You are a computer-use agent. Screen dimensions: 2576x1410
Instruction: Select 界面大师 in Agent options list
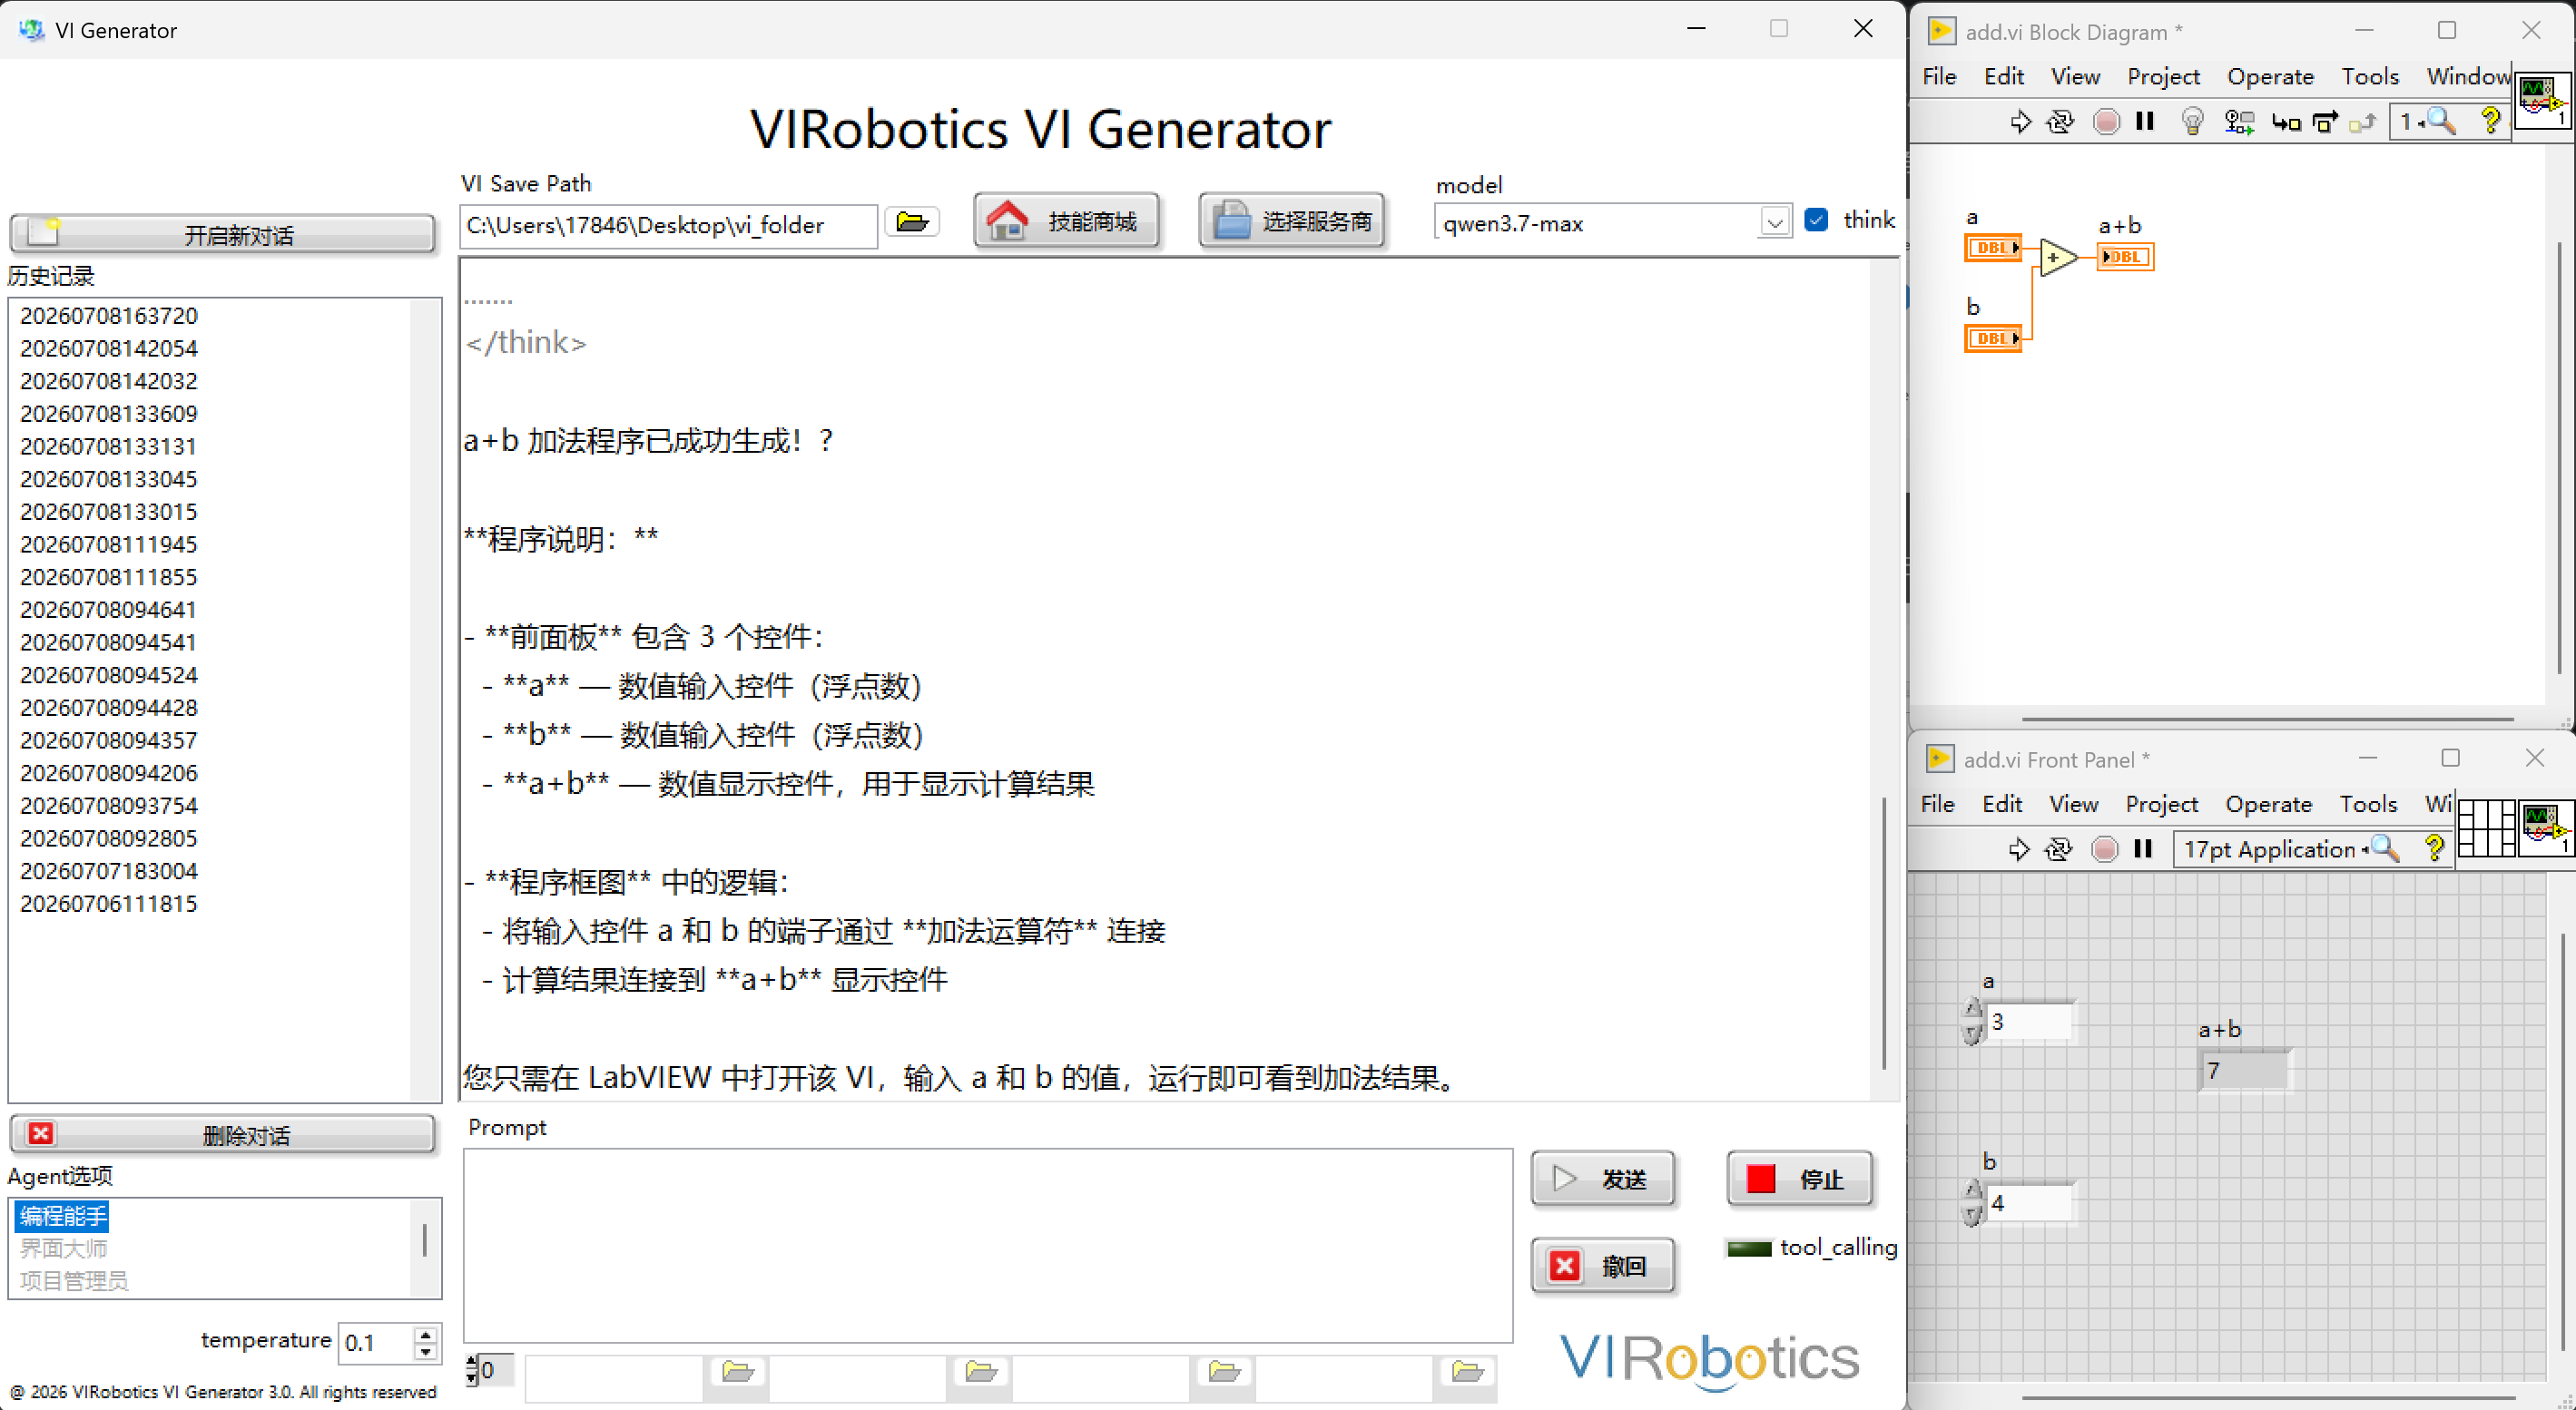pyautogui.click(x=63, y=1248)
